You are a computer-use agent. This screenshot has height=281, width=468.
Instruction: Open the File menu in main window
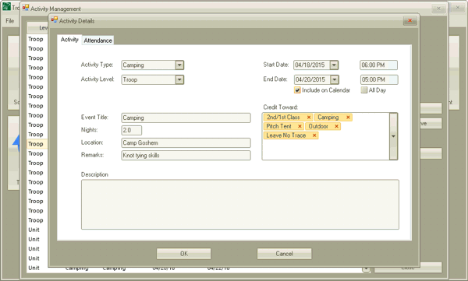coord(10,21)
